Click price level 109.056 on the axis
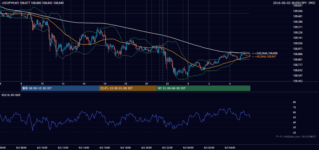Viewport: 319px width, 150px height. click(298, 43)
